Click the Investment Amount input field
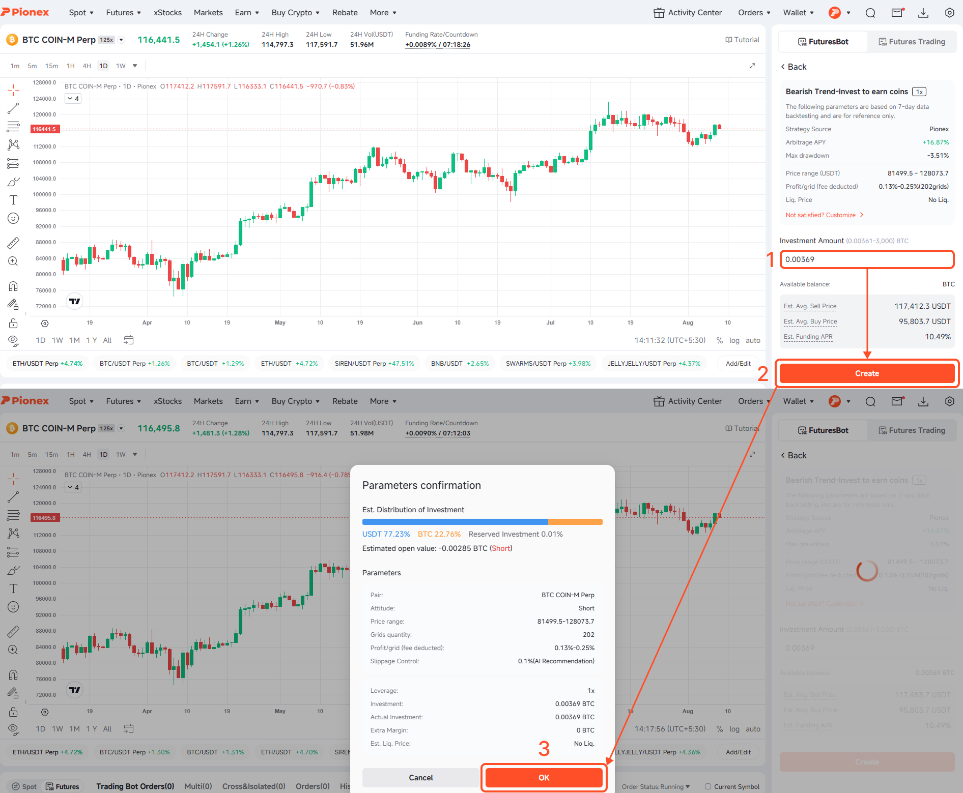 (x=867, y=259)
